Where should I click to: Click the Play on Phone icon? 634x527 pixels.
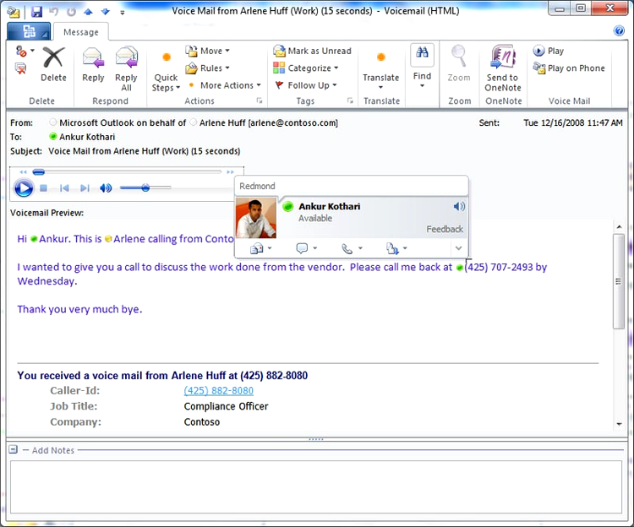pos(539,68)
